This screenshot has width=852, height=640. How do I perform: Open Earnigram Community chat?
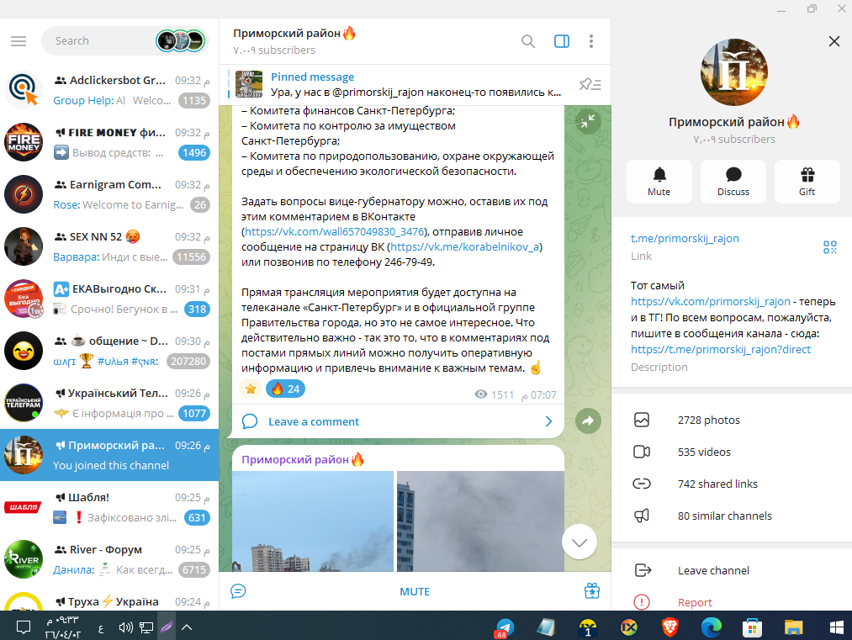pyautogui.click(x=109, y=194)
